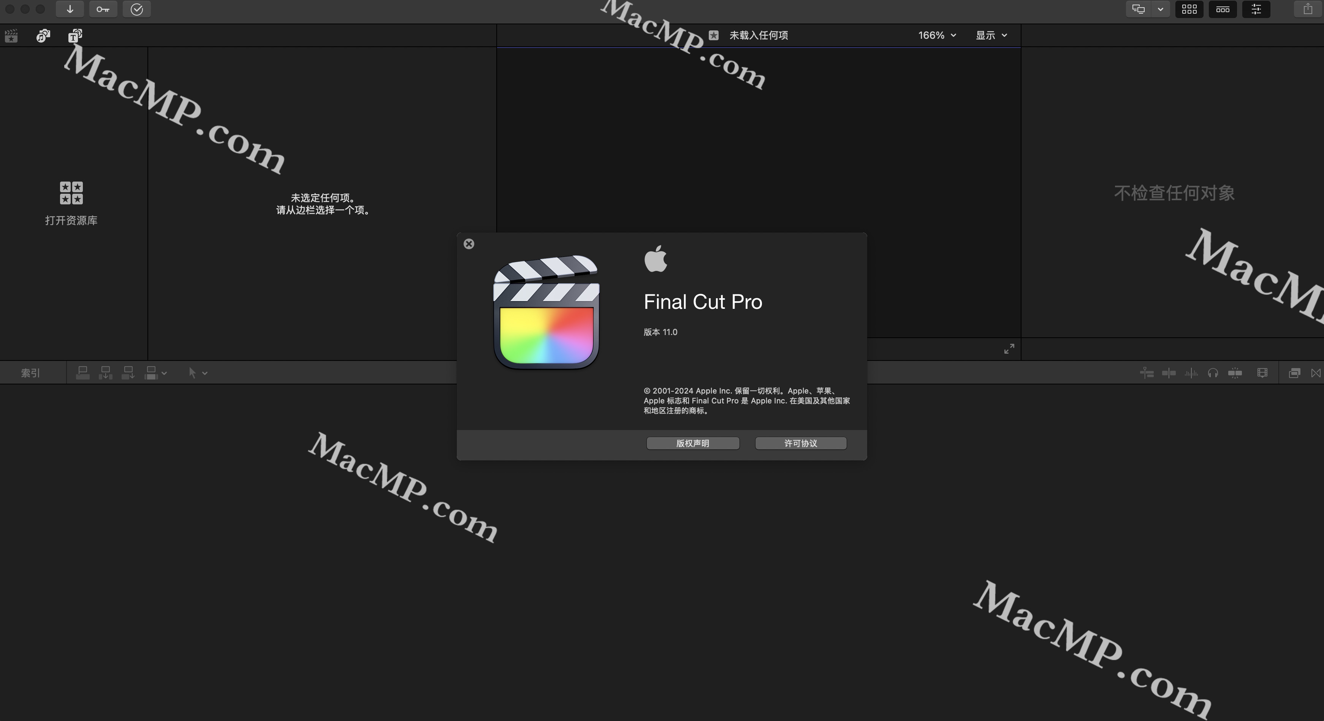Toggle the Browser panel grid button
This screenshot has width=1324, height=721.
(x=1189, y=9)
